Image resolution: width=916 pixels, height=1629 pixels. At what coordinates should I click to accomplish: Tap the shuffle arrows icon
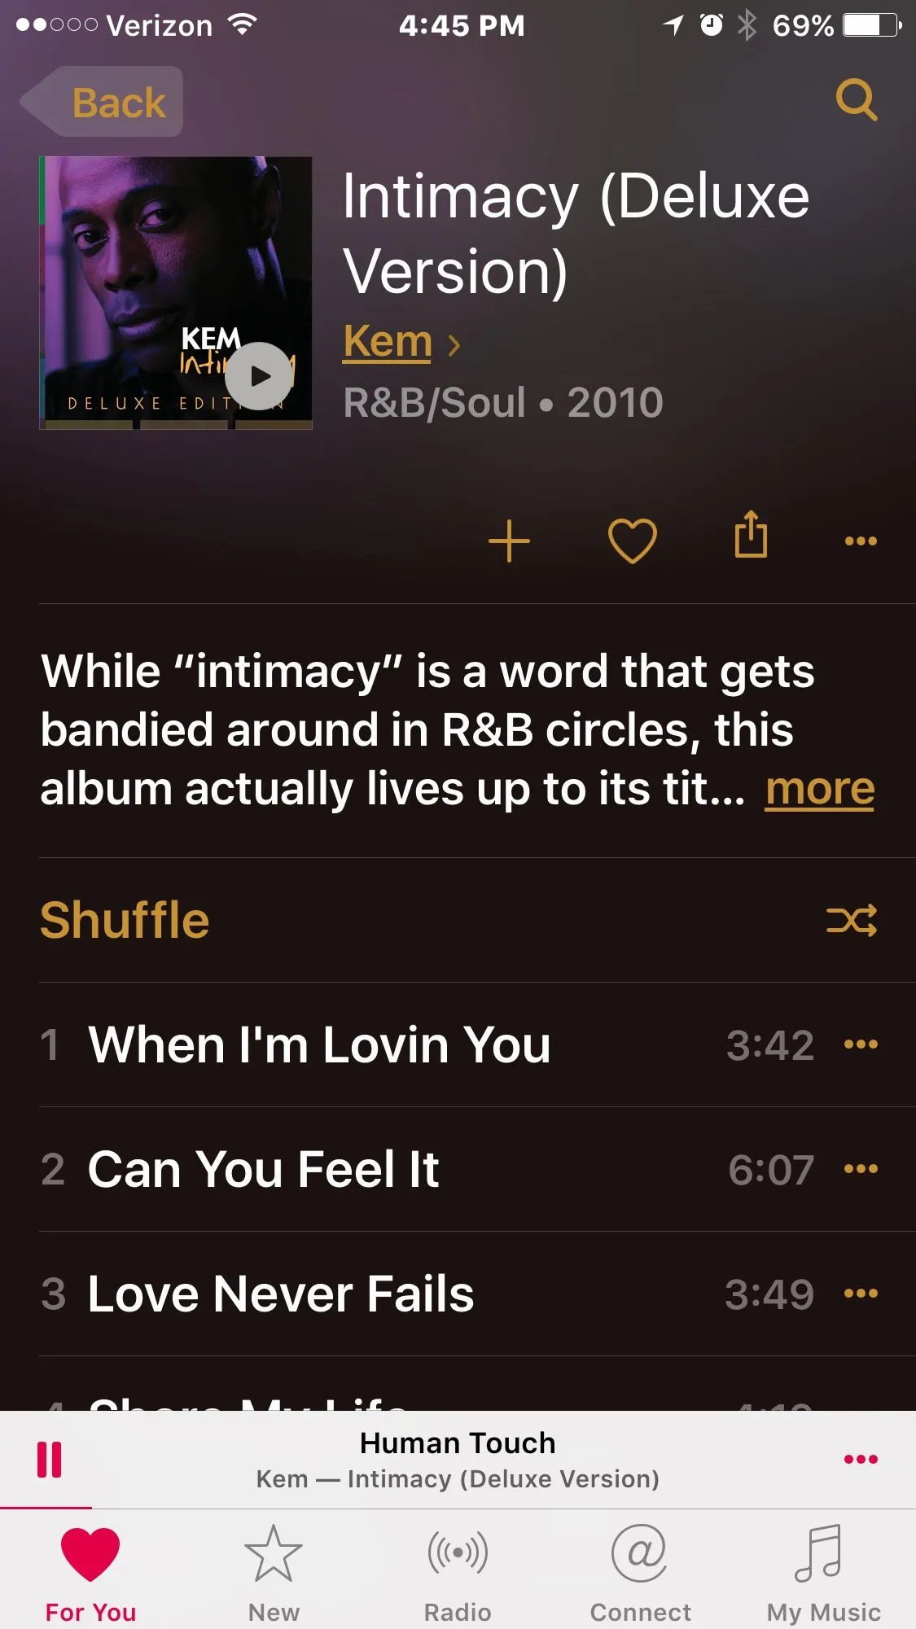[x=852, y=921]
